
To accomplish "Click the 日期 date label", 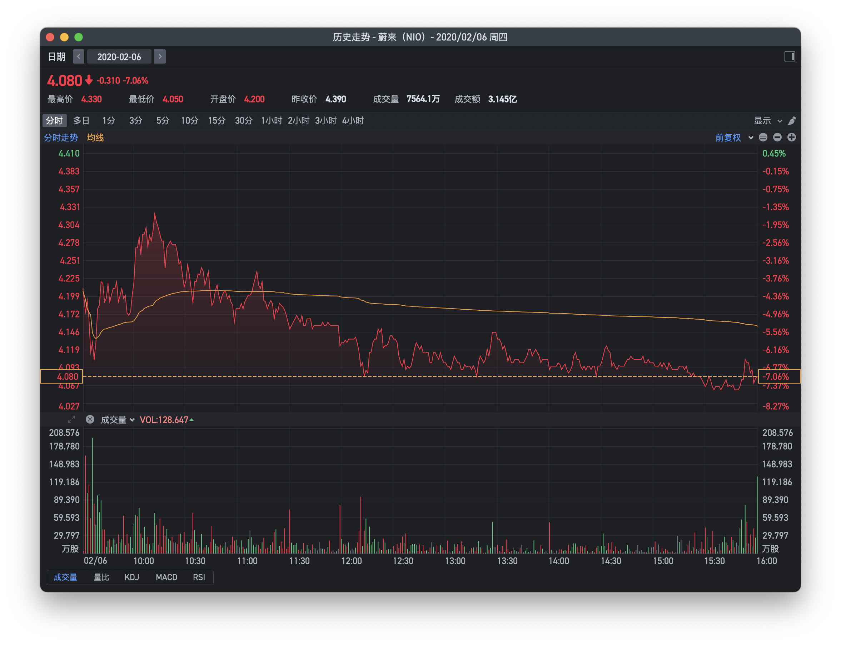I will point(56,57).
